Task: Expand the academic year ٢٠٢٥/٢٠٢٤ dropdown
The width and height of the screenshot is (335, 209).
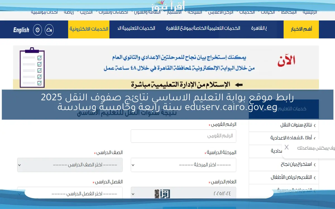Action: 183,193
